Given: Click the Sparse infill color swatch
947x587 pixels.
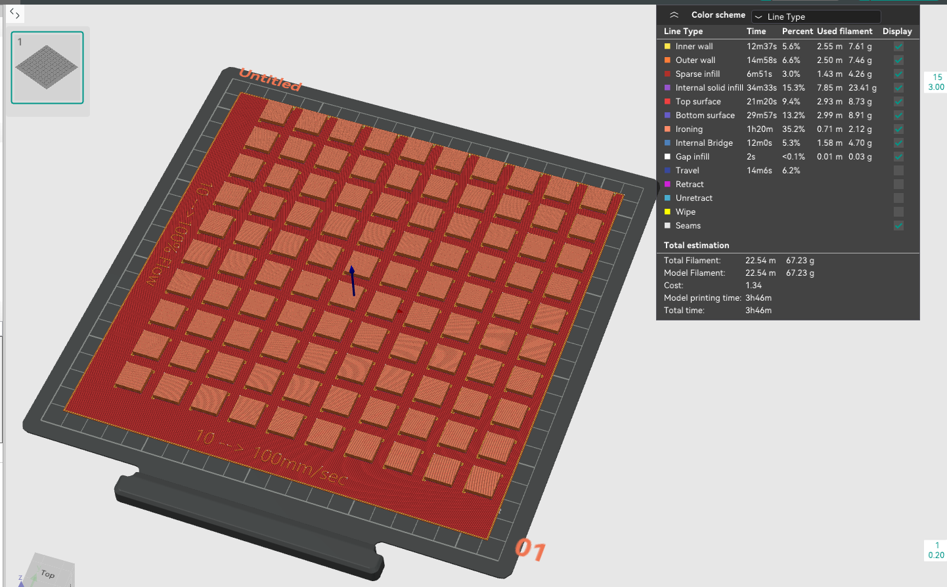Looking at the screenshot, I should pos(667,74).
